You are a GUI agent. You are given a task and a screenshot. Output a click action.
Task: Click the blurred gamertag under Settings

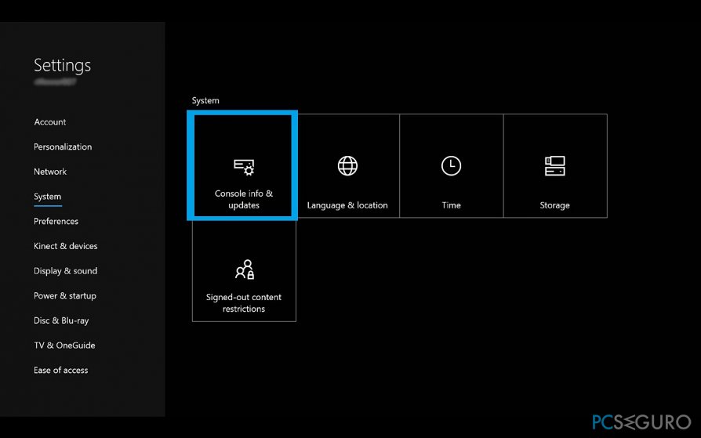point(55,81)
